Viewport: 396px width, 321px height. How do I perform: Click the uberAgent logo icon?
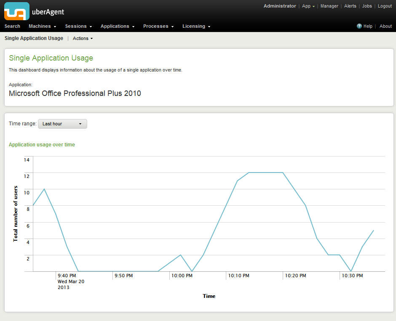(17, 11)
